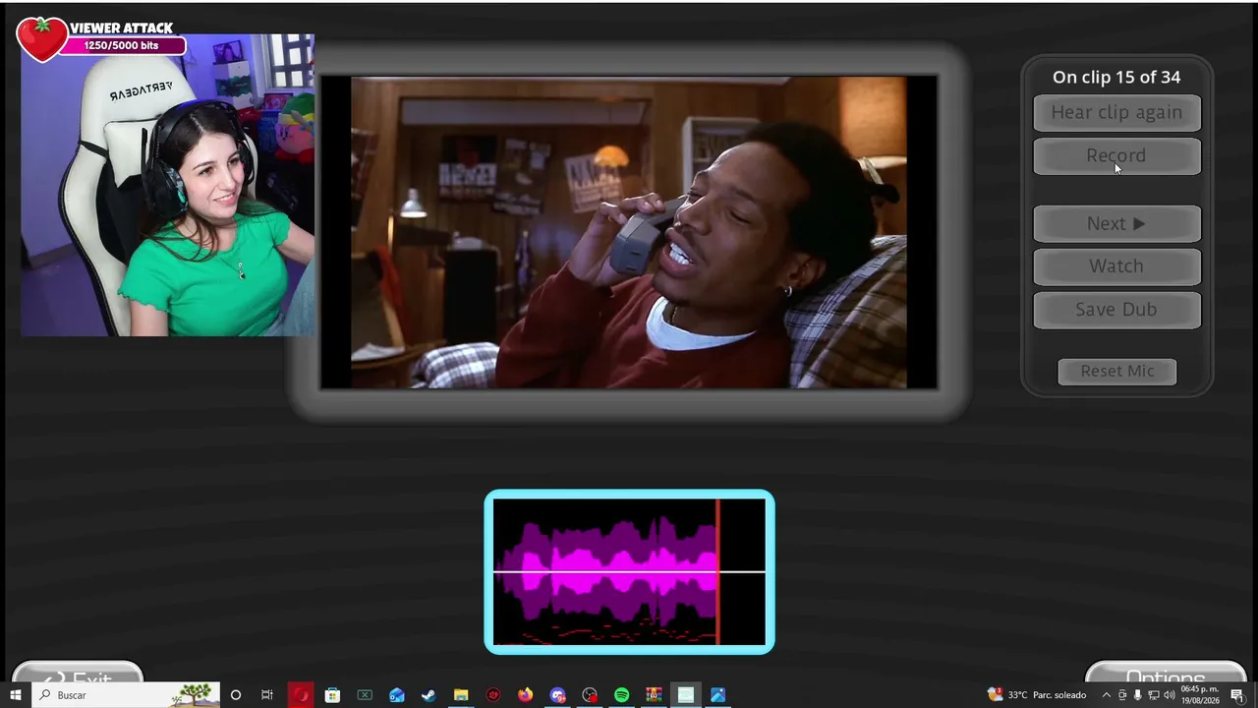Open Discord from the taskbar

click(557, 695)
